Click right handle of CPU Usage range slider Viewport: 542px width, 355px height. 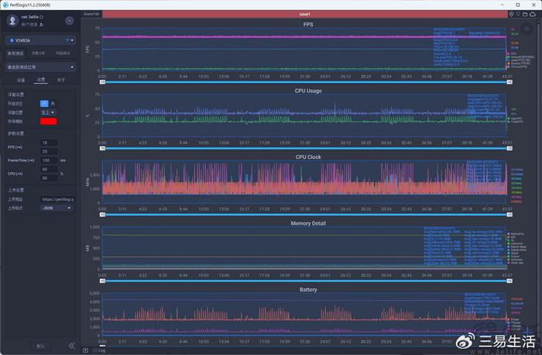(x=509, y=148)
